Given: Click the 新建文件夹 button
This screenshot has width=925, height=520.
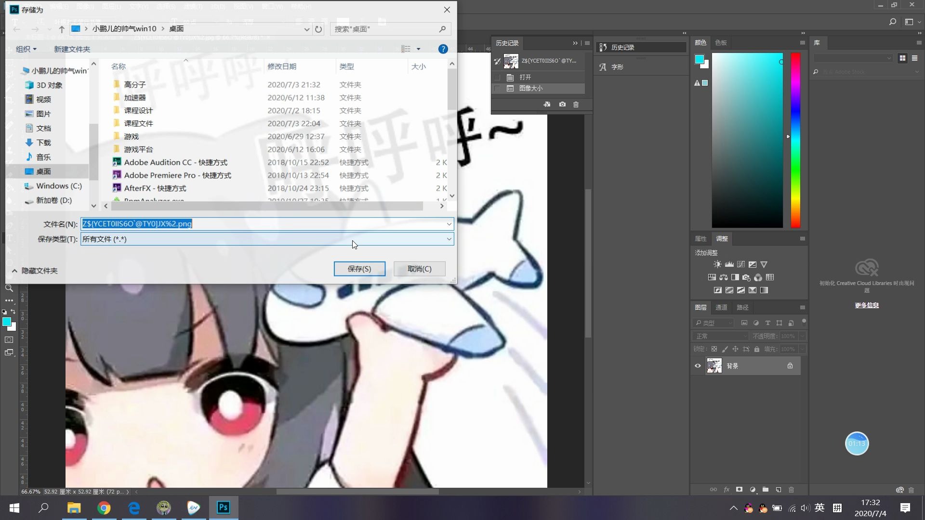Looking at the screenshot, I should 72,49.
